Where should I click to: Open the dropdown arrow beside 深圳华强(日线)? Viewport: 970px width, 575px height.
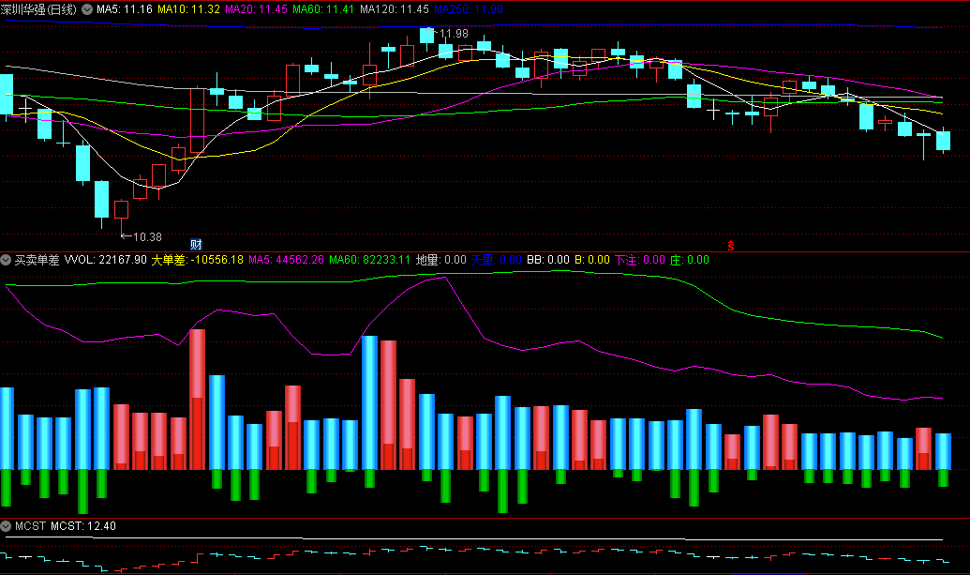87,9
